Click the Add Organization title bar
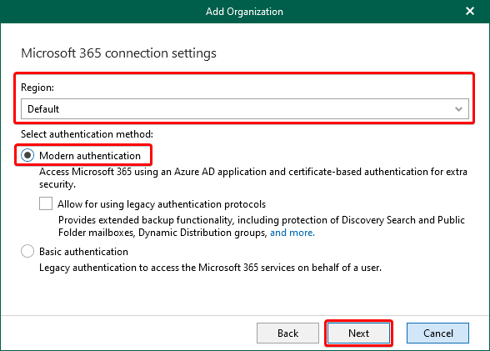The width and height of the screenshot is (490, 351). tap(244, 12)
